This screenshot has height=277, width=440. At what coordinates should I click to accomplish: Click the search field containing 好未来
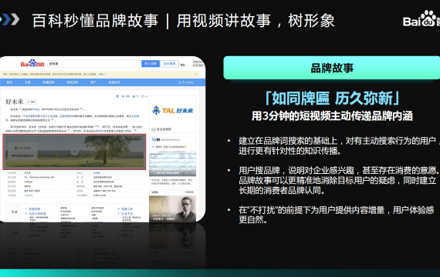[x=95, y=64]
